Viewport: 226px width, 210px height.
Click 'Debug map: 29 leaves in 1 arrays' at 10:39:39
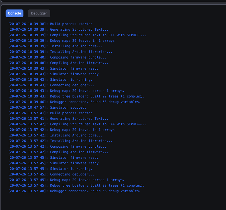click(61, 41)
